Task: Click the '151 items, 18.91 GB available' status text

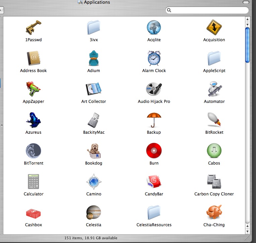Action: [91, 238]
